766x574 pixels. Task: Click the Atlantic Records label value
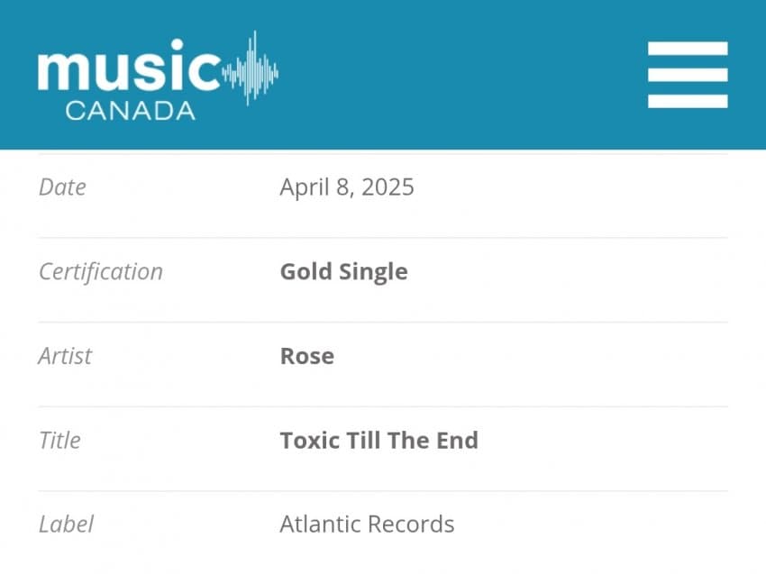click(x=367, y=524)
